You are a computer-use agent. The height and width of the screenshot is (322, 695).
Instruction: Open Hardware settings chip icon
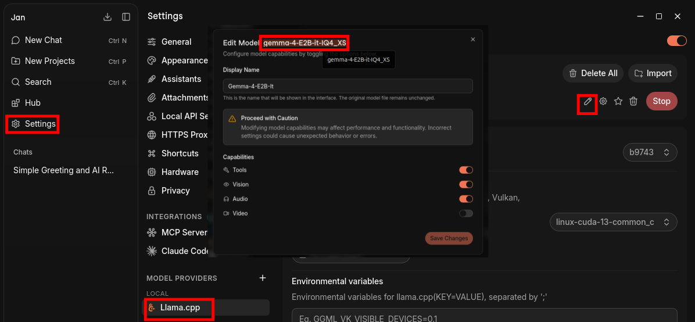click(x=152, y=172)
